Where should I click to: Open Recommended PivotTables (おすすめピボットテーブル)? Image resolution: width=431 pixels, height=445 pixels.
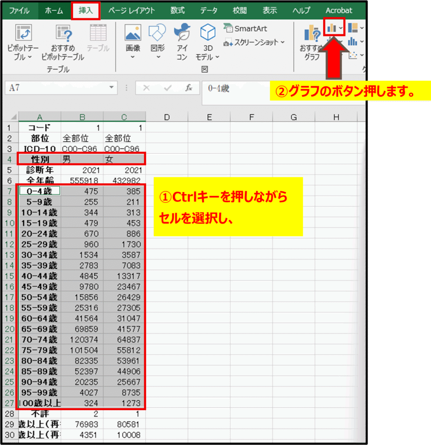click(x=63, y=34)
